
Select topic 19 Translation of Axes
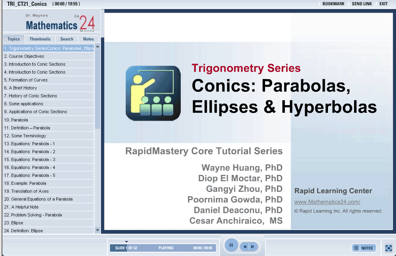coord(49,191)
